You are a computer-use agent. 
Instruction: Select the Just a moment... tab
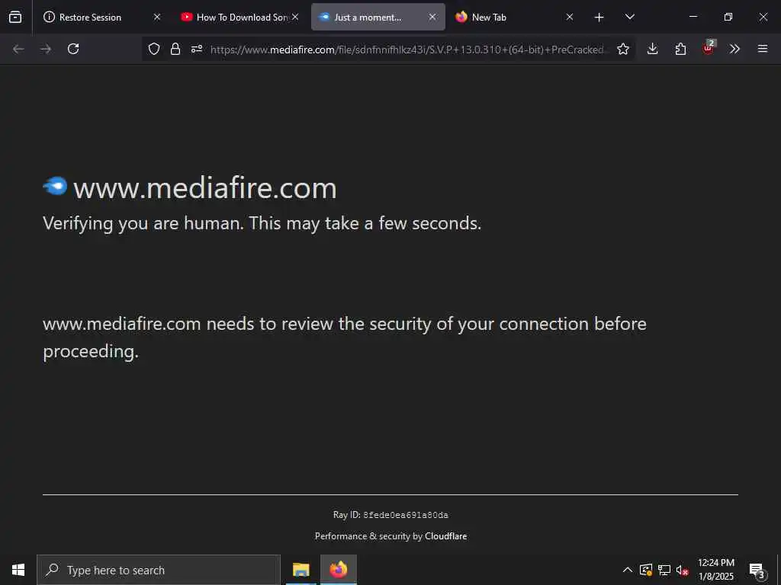coord(378,17)
